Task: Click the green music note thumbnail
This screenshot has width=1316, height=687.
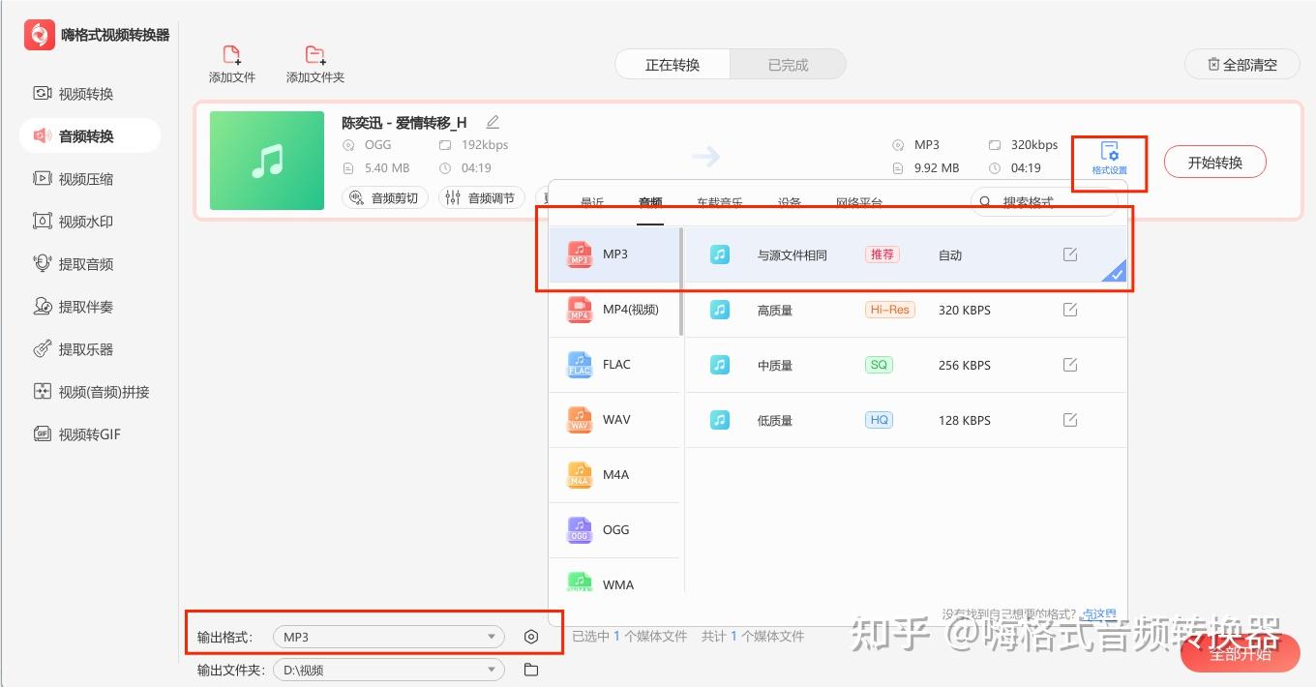Action: (x=267, y=161)
